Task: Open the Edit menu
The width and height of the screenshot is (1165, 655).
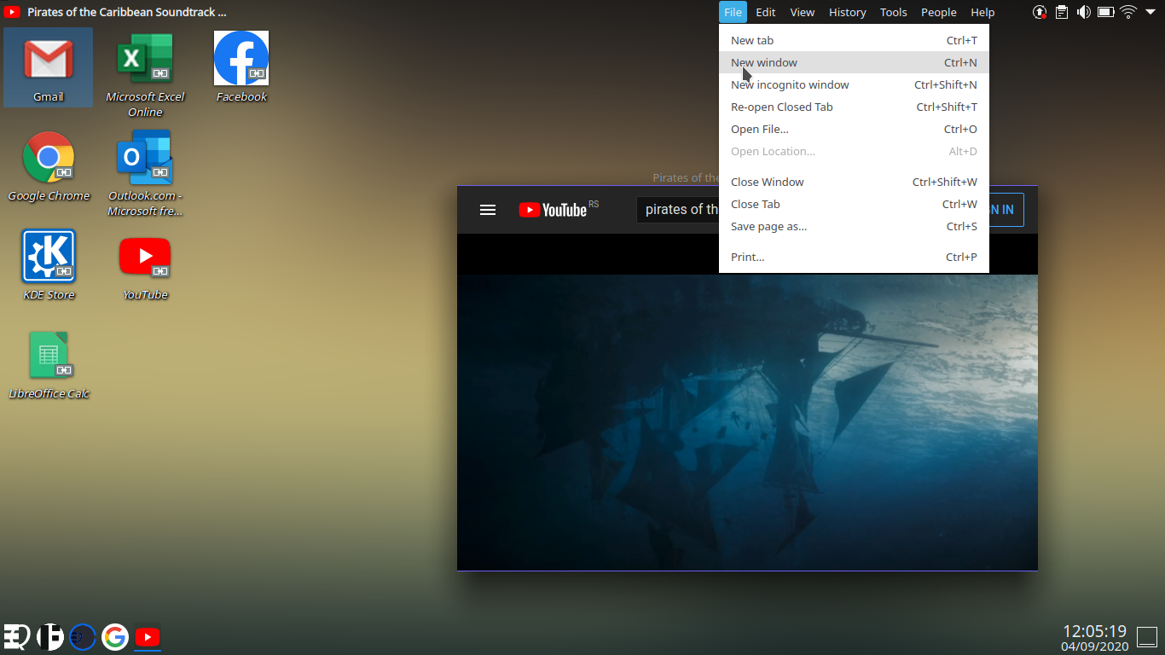Action: 766,12
